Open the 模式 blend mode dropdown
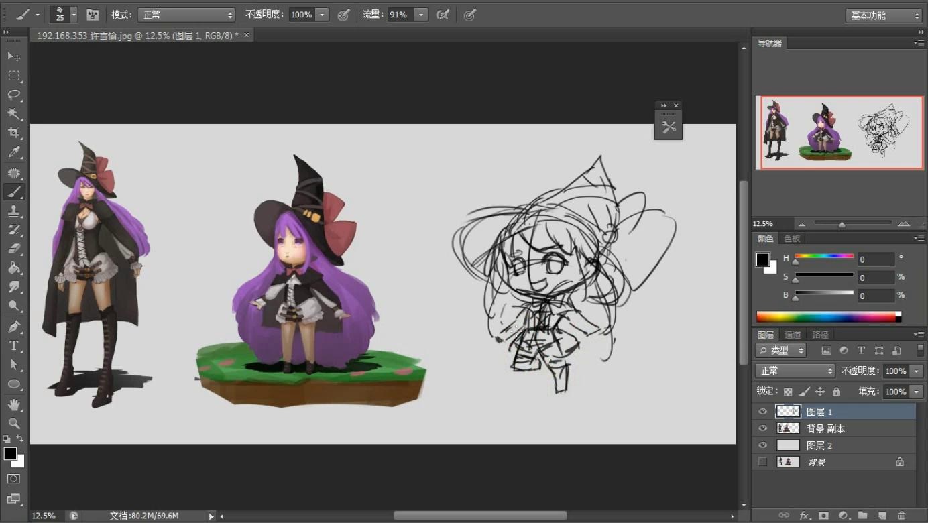Viewport: 928px width, 523px height. [x=186, y=15]
